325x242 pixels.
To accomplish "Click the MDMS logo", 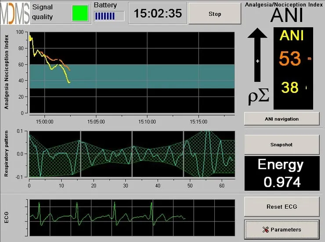I will point(15,14).
